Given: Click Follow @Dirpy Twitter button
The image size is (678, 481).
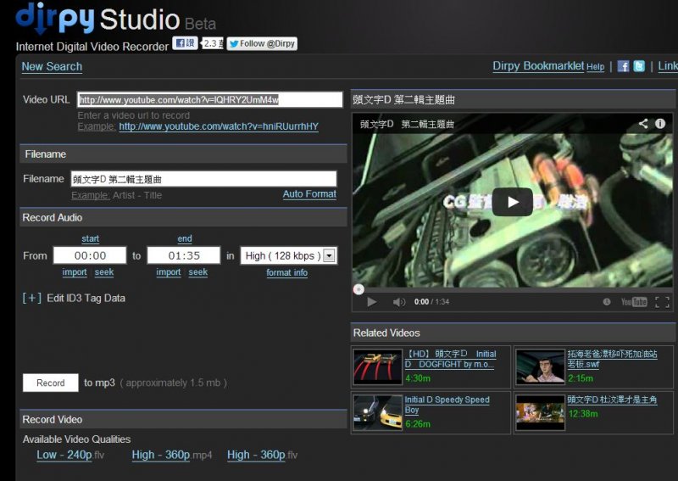Looking at the screenshot, I should (262, 43).
